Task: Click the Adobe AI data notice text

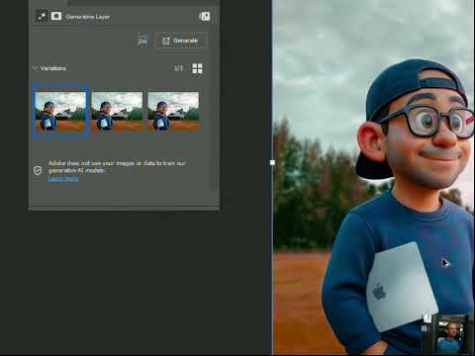Action: [x=117, y=166]
